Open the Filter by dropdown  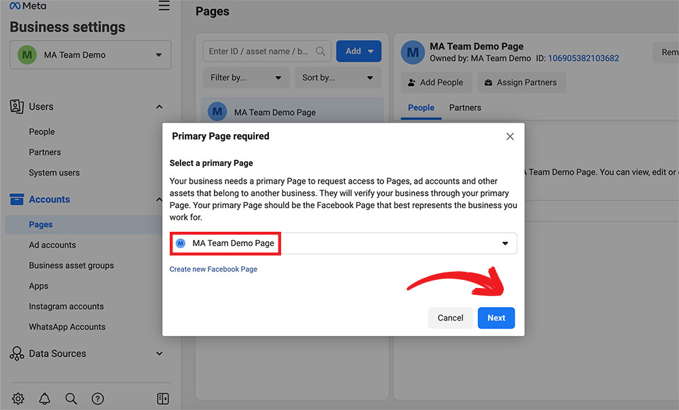coord(246,78)
